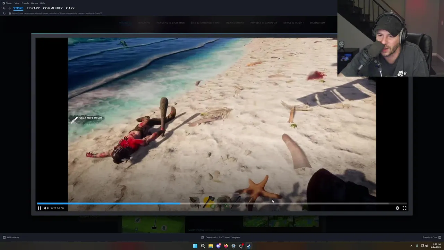Open the Steam menu
444x250 pixels.
click(x=7, y=3)
